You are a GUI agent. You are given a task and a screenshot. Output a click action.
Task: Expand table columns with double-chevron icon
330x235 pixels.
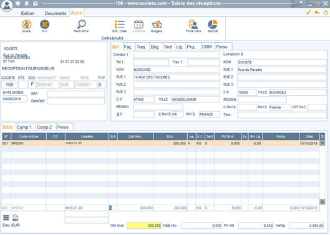click(323, 137)
